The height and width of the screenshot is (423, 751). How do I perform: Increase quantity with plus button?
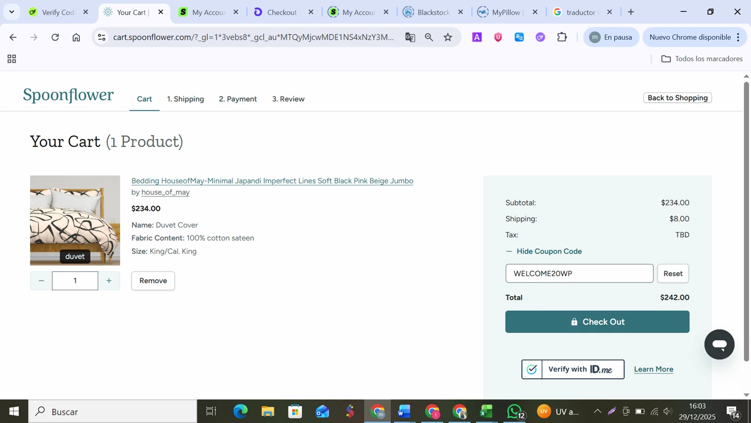109,281
